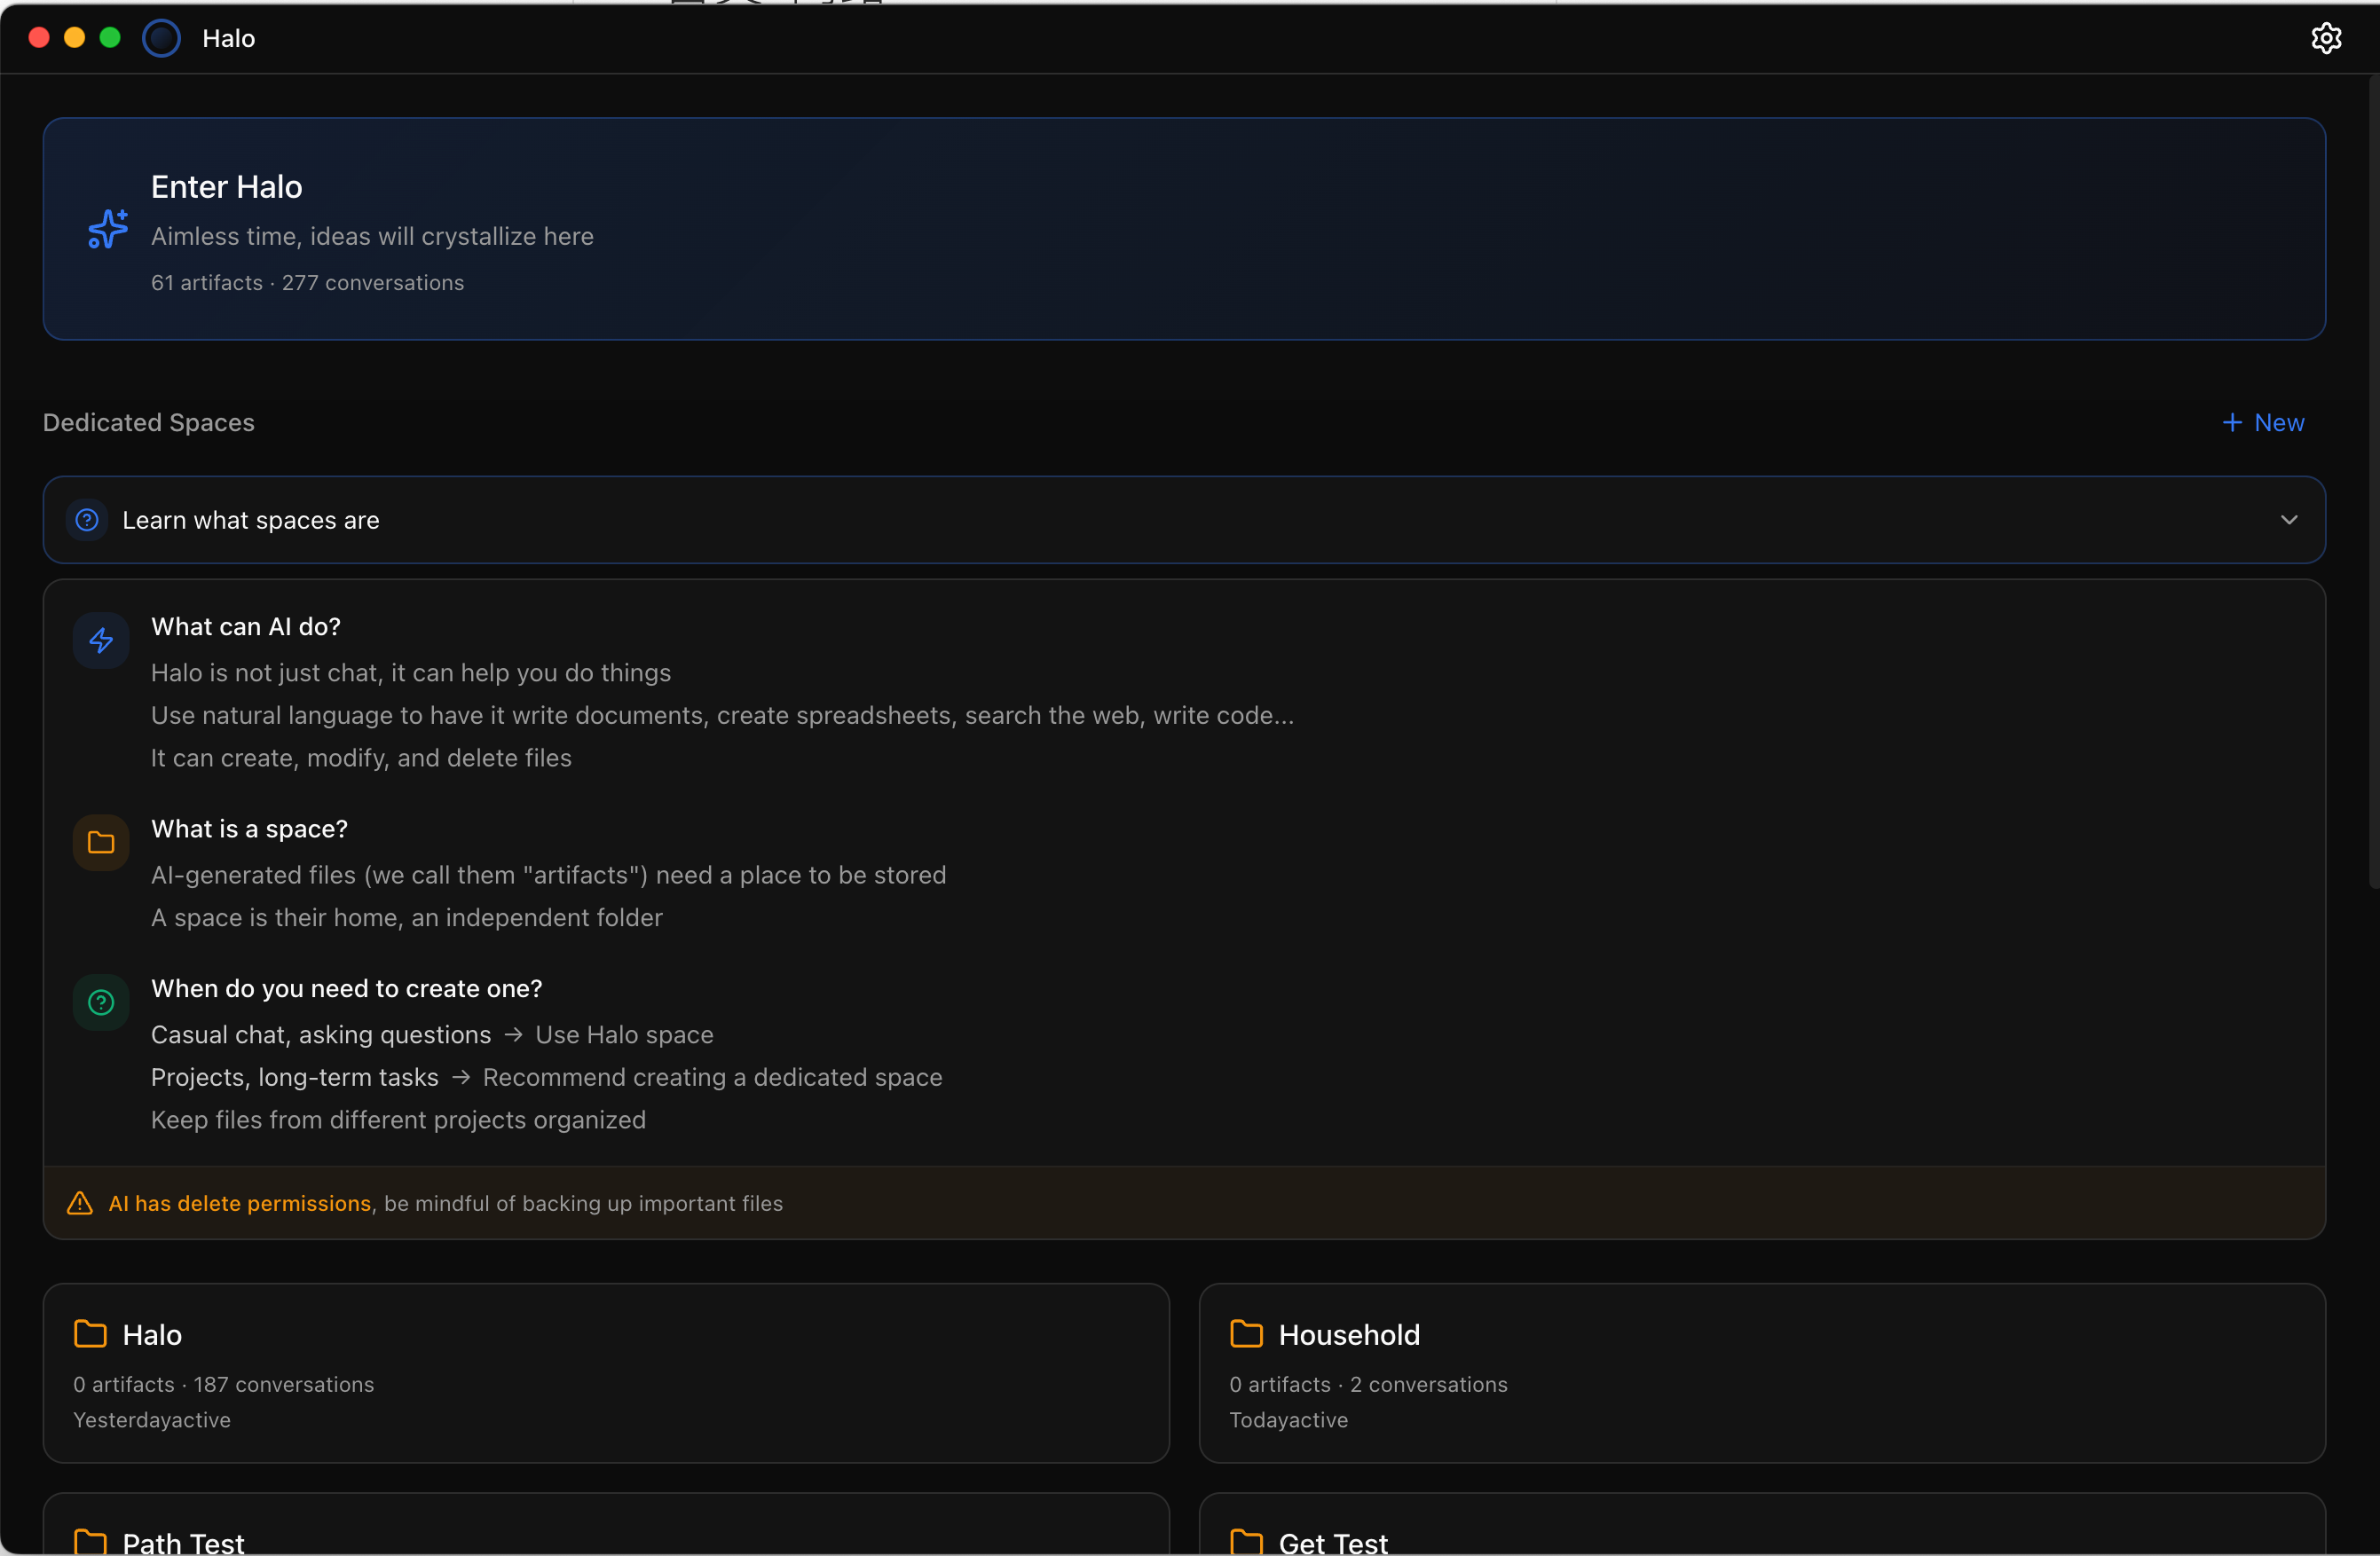Click the When do you need to create one? heading

point(347,989)
